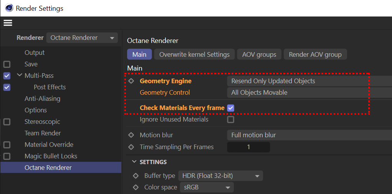Select Material Override in the list
The image size is (392, 194).
(x=49, y=145)
